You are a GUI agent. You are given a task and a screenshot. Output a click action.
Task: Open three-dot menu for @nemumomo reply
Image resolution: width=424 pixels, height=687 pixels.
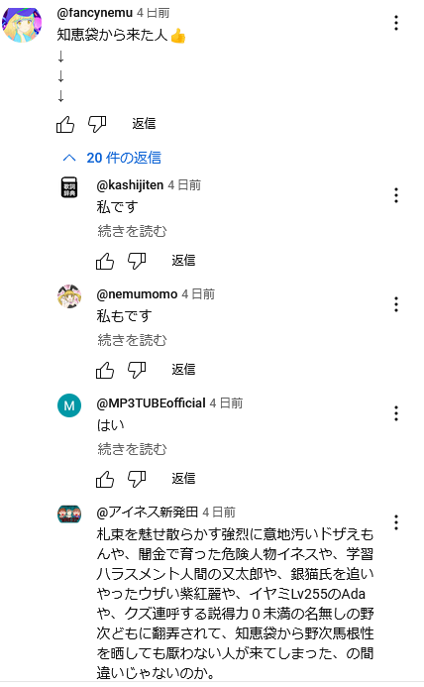click(396, 304)
